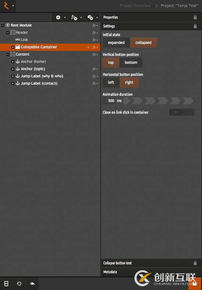Click the refresh icon in bottom bar
Viewport: 202px width, 290px height.
click(19, 284)
